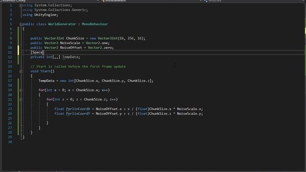Image resolution: width=306 pixels, height=172 pixels.
Task: Click the PerlinCoordX variable on line 23
Action: (78, 109)
